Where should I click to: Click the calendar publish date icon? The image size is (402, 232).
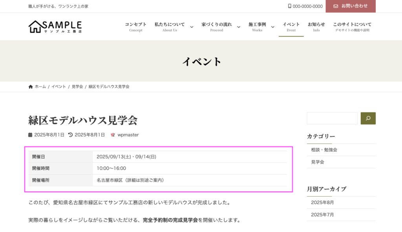[31, 135]
